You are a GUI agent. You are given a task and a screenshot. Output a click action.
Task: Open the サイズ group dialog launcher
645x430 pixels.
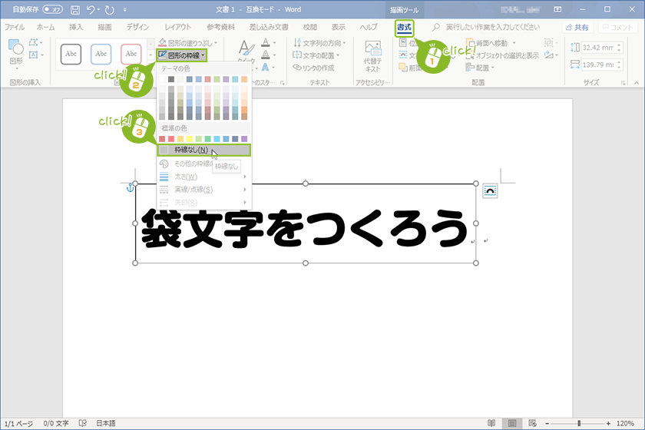tap(623, 83)
